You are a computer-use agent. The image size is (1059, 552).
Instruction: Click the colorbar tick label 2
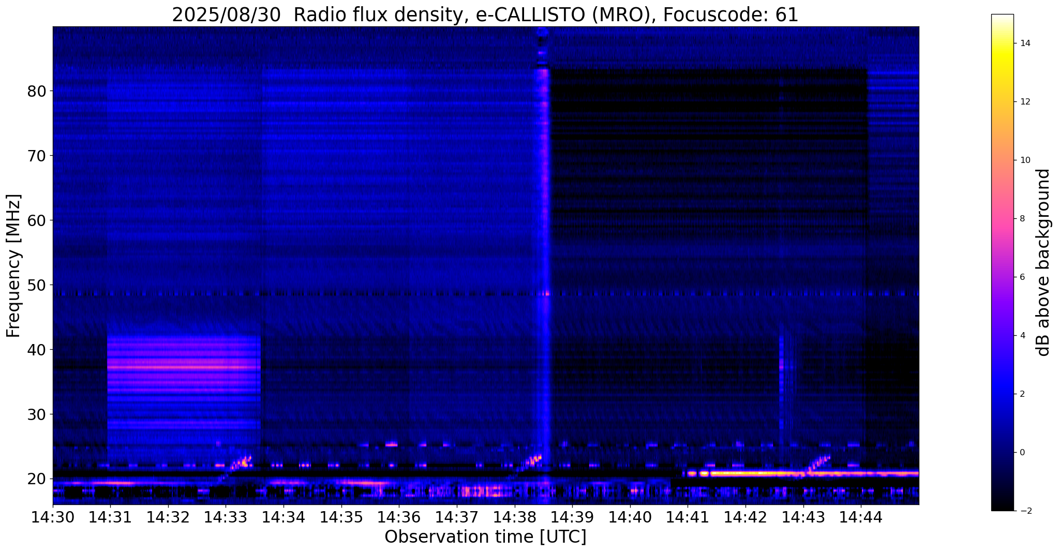1023,394
